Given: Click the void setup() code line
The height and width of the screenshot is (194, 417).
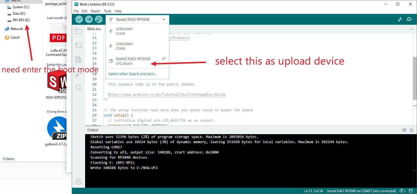Looking at the screenshot, I should tap(118, 115).
